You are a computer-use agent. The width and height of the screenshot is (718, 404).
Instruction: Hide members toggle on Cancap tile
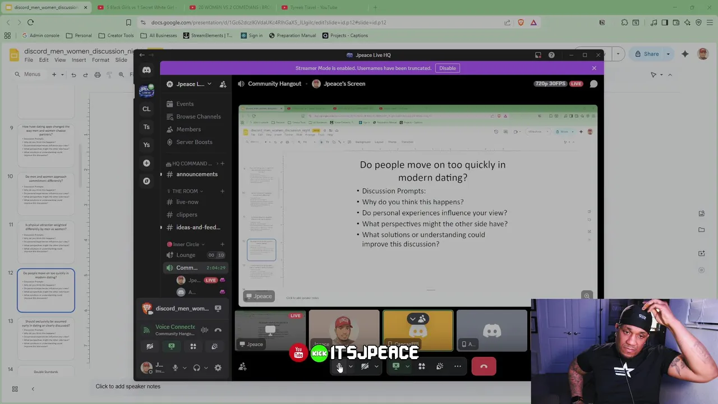tap(418, 319)
